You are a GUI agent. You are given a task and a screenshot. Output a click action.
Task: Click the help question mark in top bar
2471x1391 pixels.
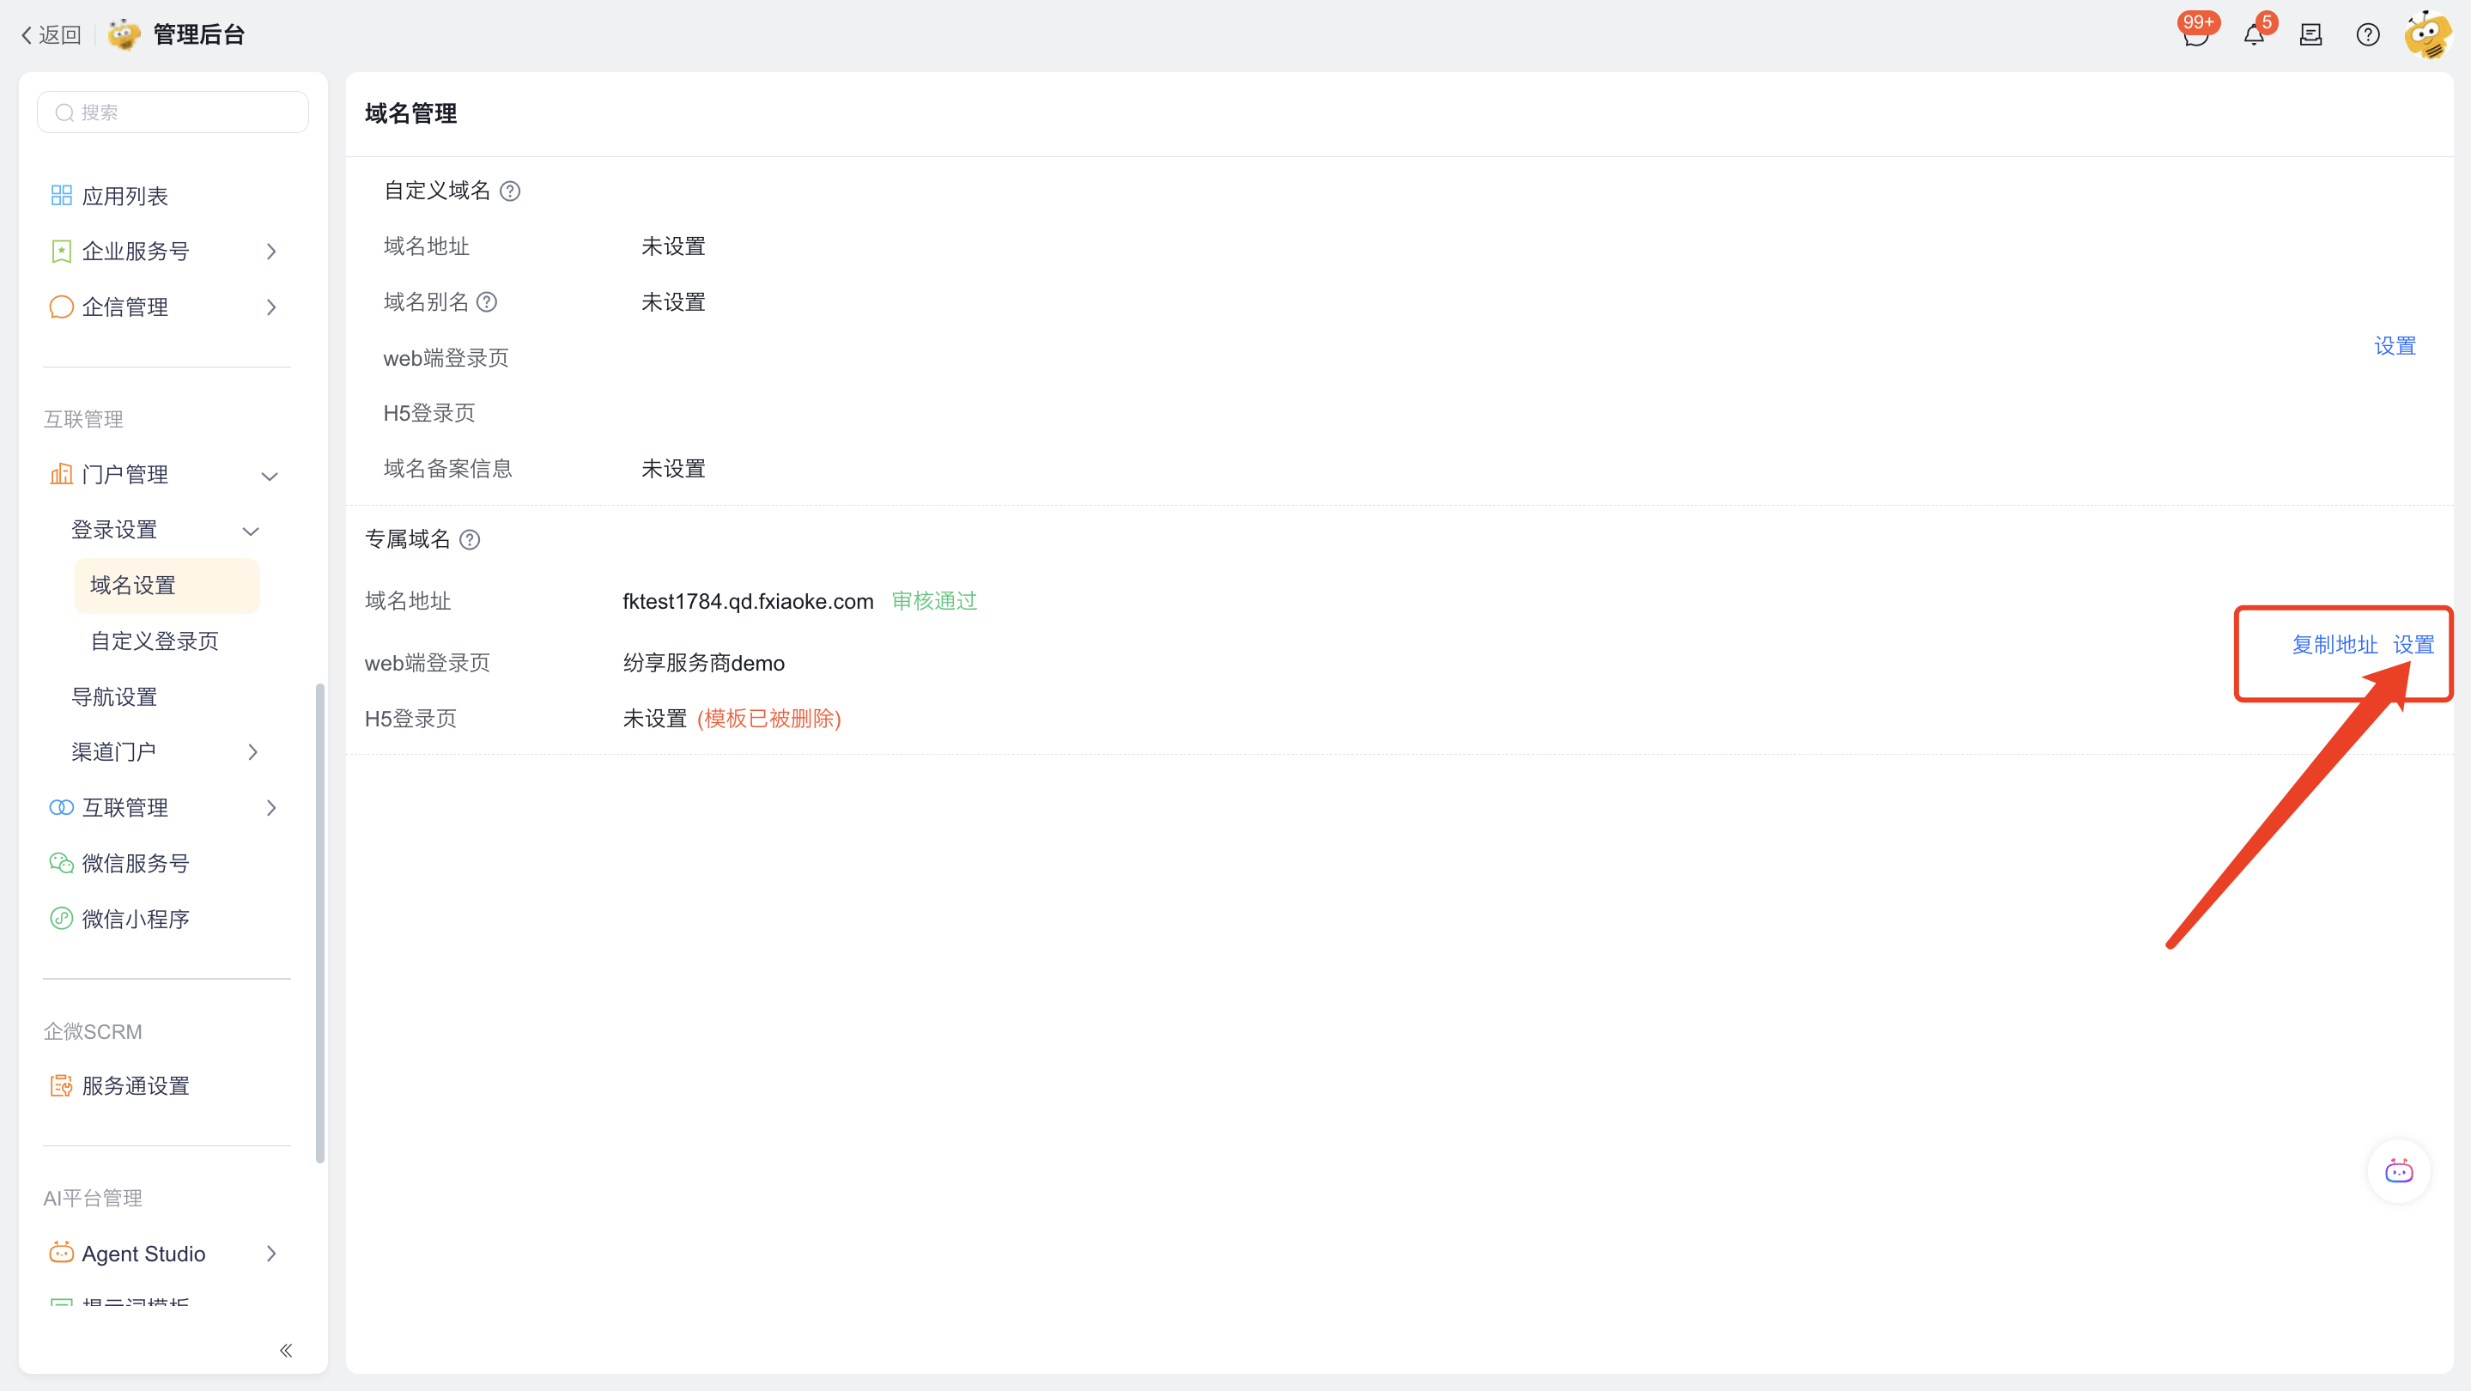point(2367,35)
